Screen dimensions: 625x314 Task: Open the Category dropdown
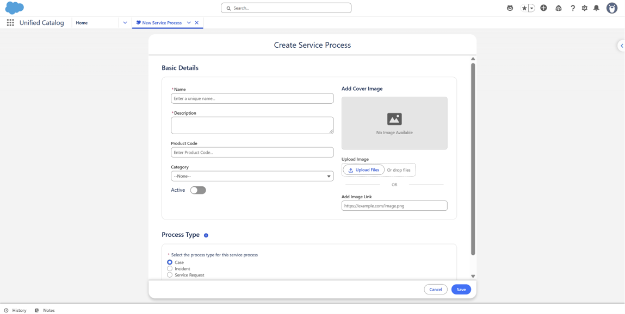(252, 176)
